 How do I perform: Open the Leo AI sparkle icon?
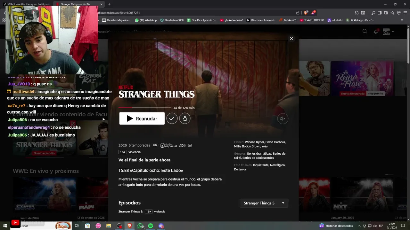392,13
